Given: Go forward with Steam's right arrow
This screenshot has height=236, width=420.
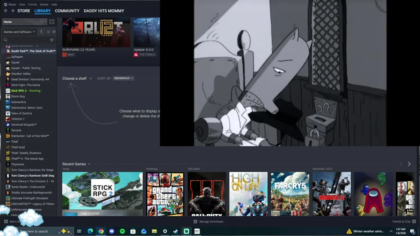Looking at the screenshot, I should [12, 11].
